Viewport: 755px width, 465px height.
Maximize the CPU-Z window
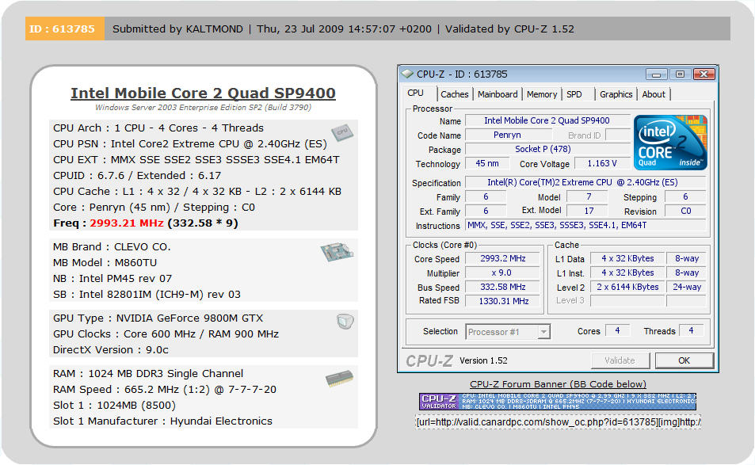coord(680,74)
